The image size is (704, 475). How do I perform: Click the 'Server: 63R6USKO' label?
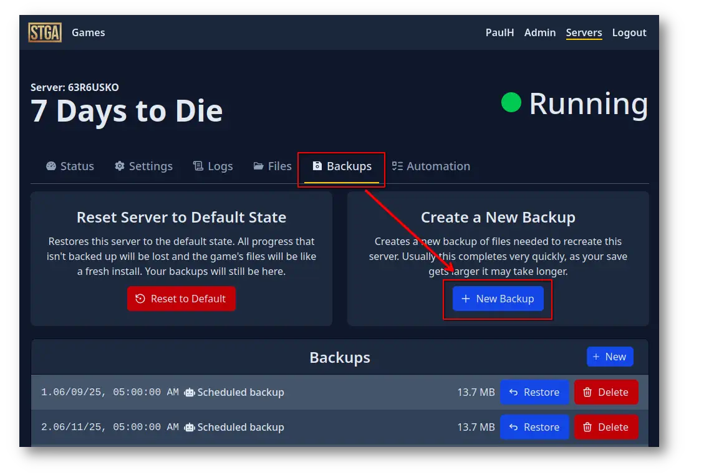pyautogui.click(x=75, y=87)
